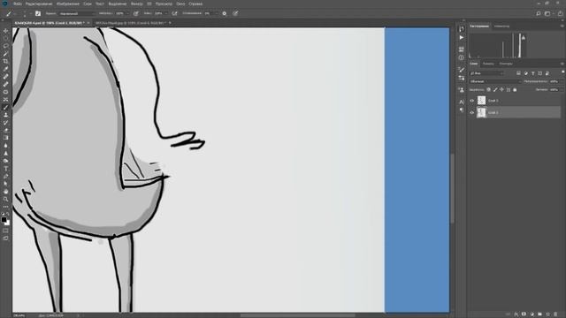The height and width of the screenshot is (318, 566).
Task: Create a new layer button
Action: click(548, 314)
